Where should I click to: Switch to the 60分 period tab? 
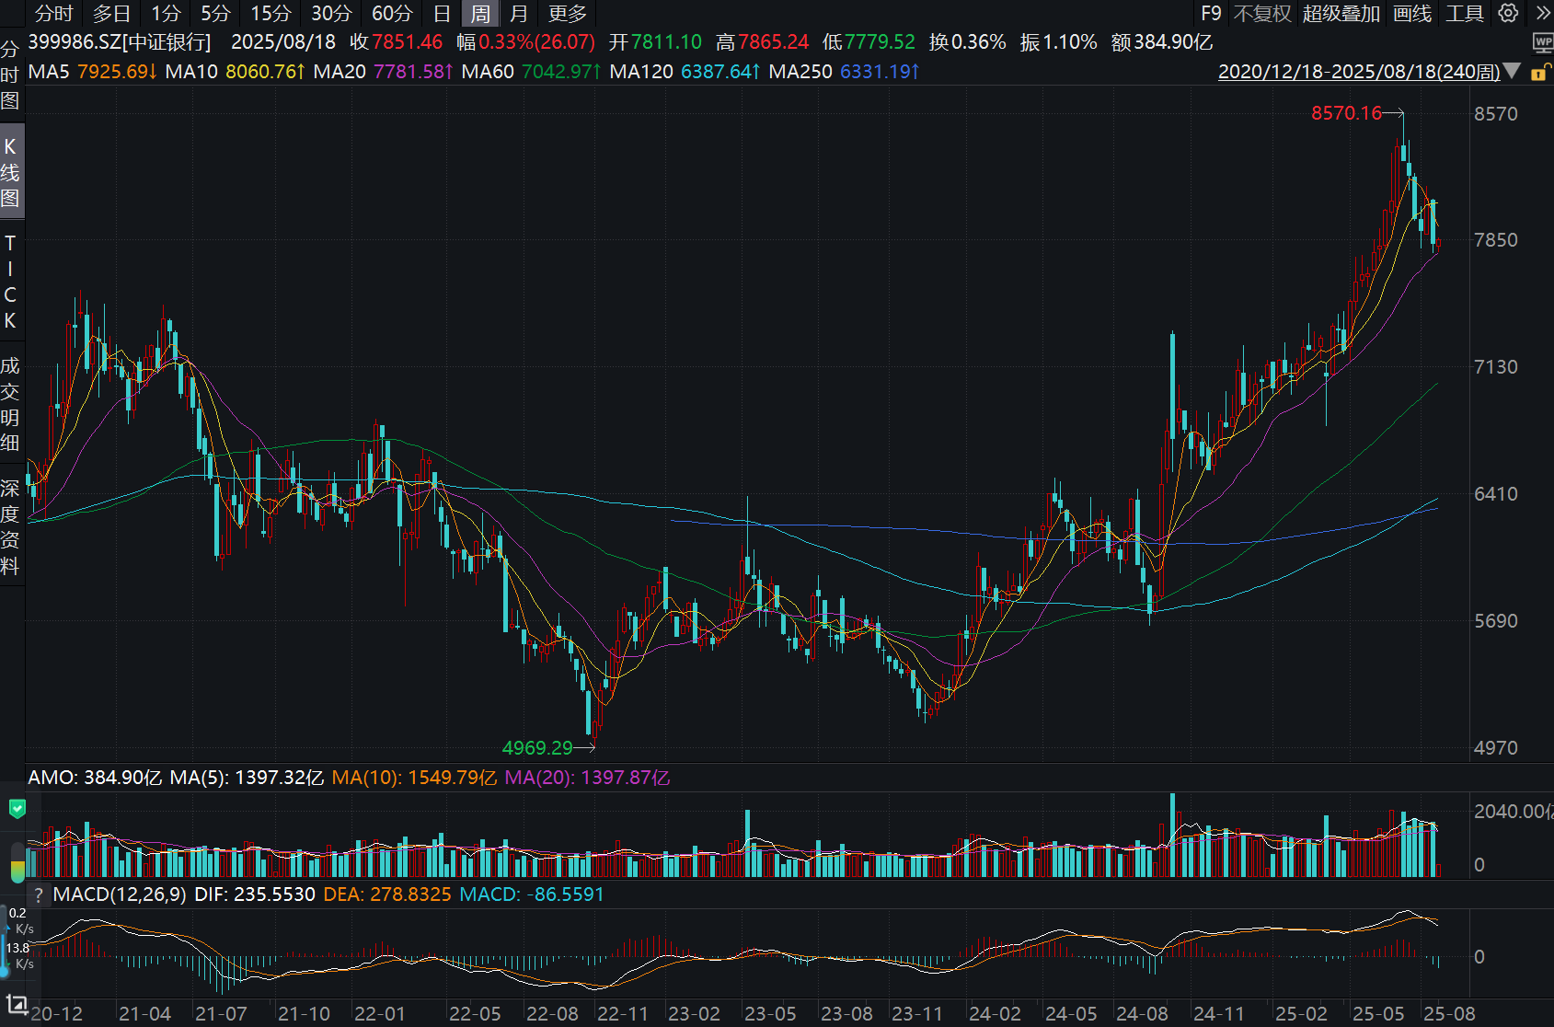pyautogui.click(x=392, y=14)
